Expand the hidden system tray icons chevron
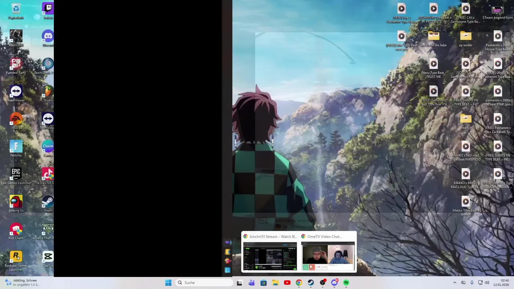Image resolution: width=514 pixels, height=289 pixels. click(455, 283)
